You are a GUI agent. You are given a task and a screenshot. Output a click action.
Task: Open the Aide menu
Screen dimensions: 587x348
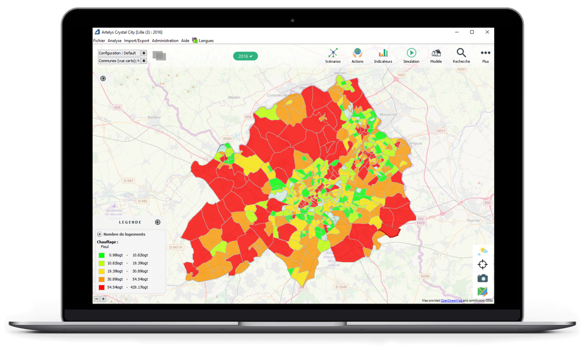[x=185, y=41]
